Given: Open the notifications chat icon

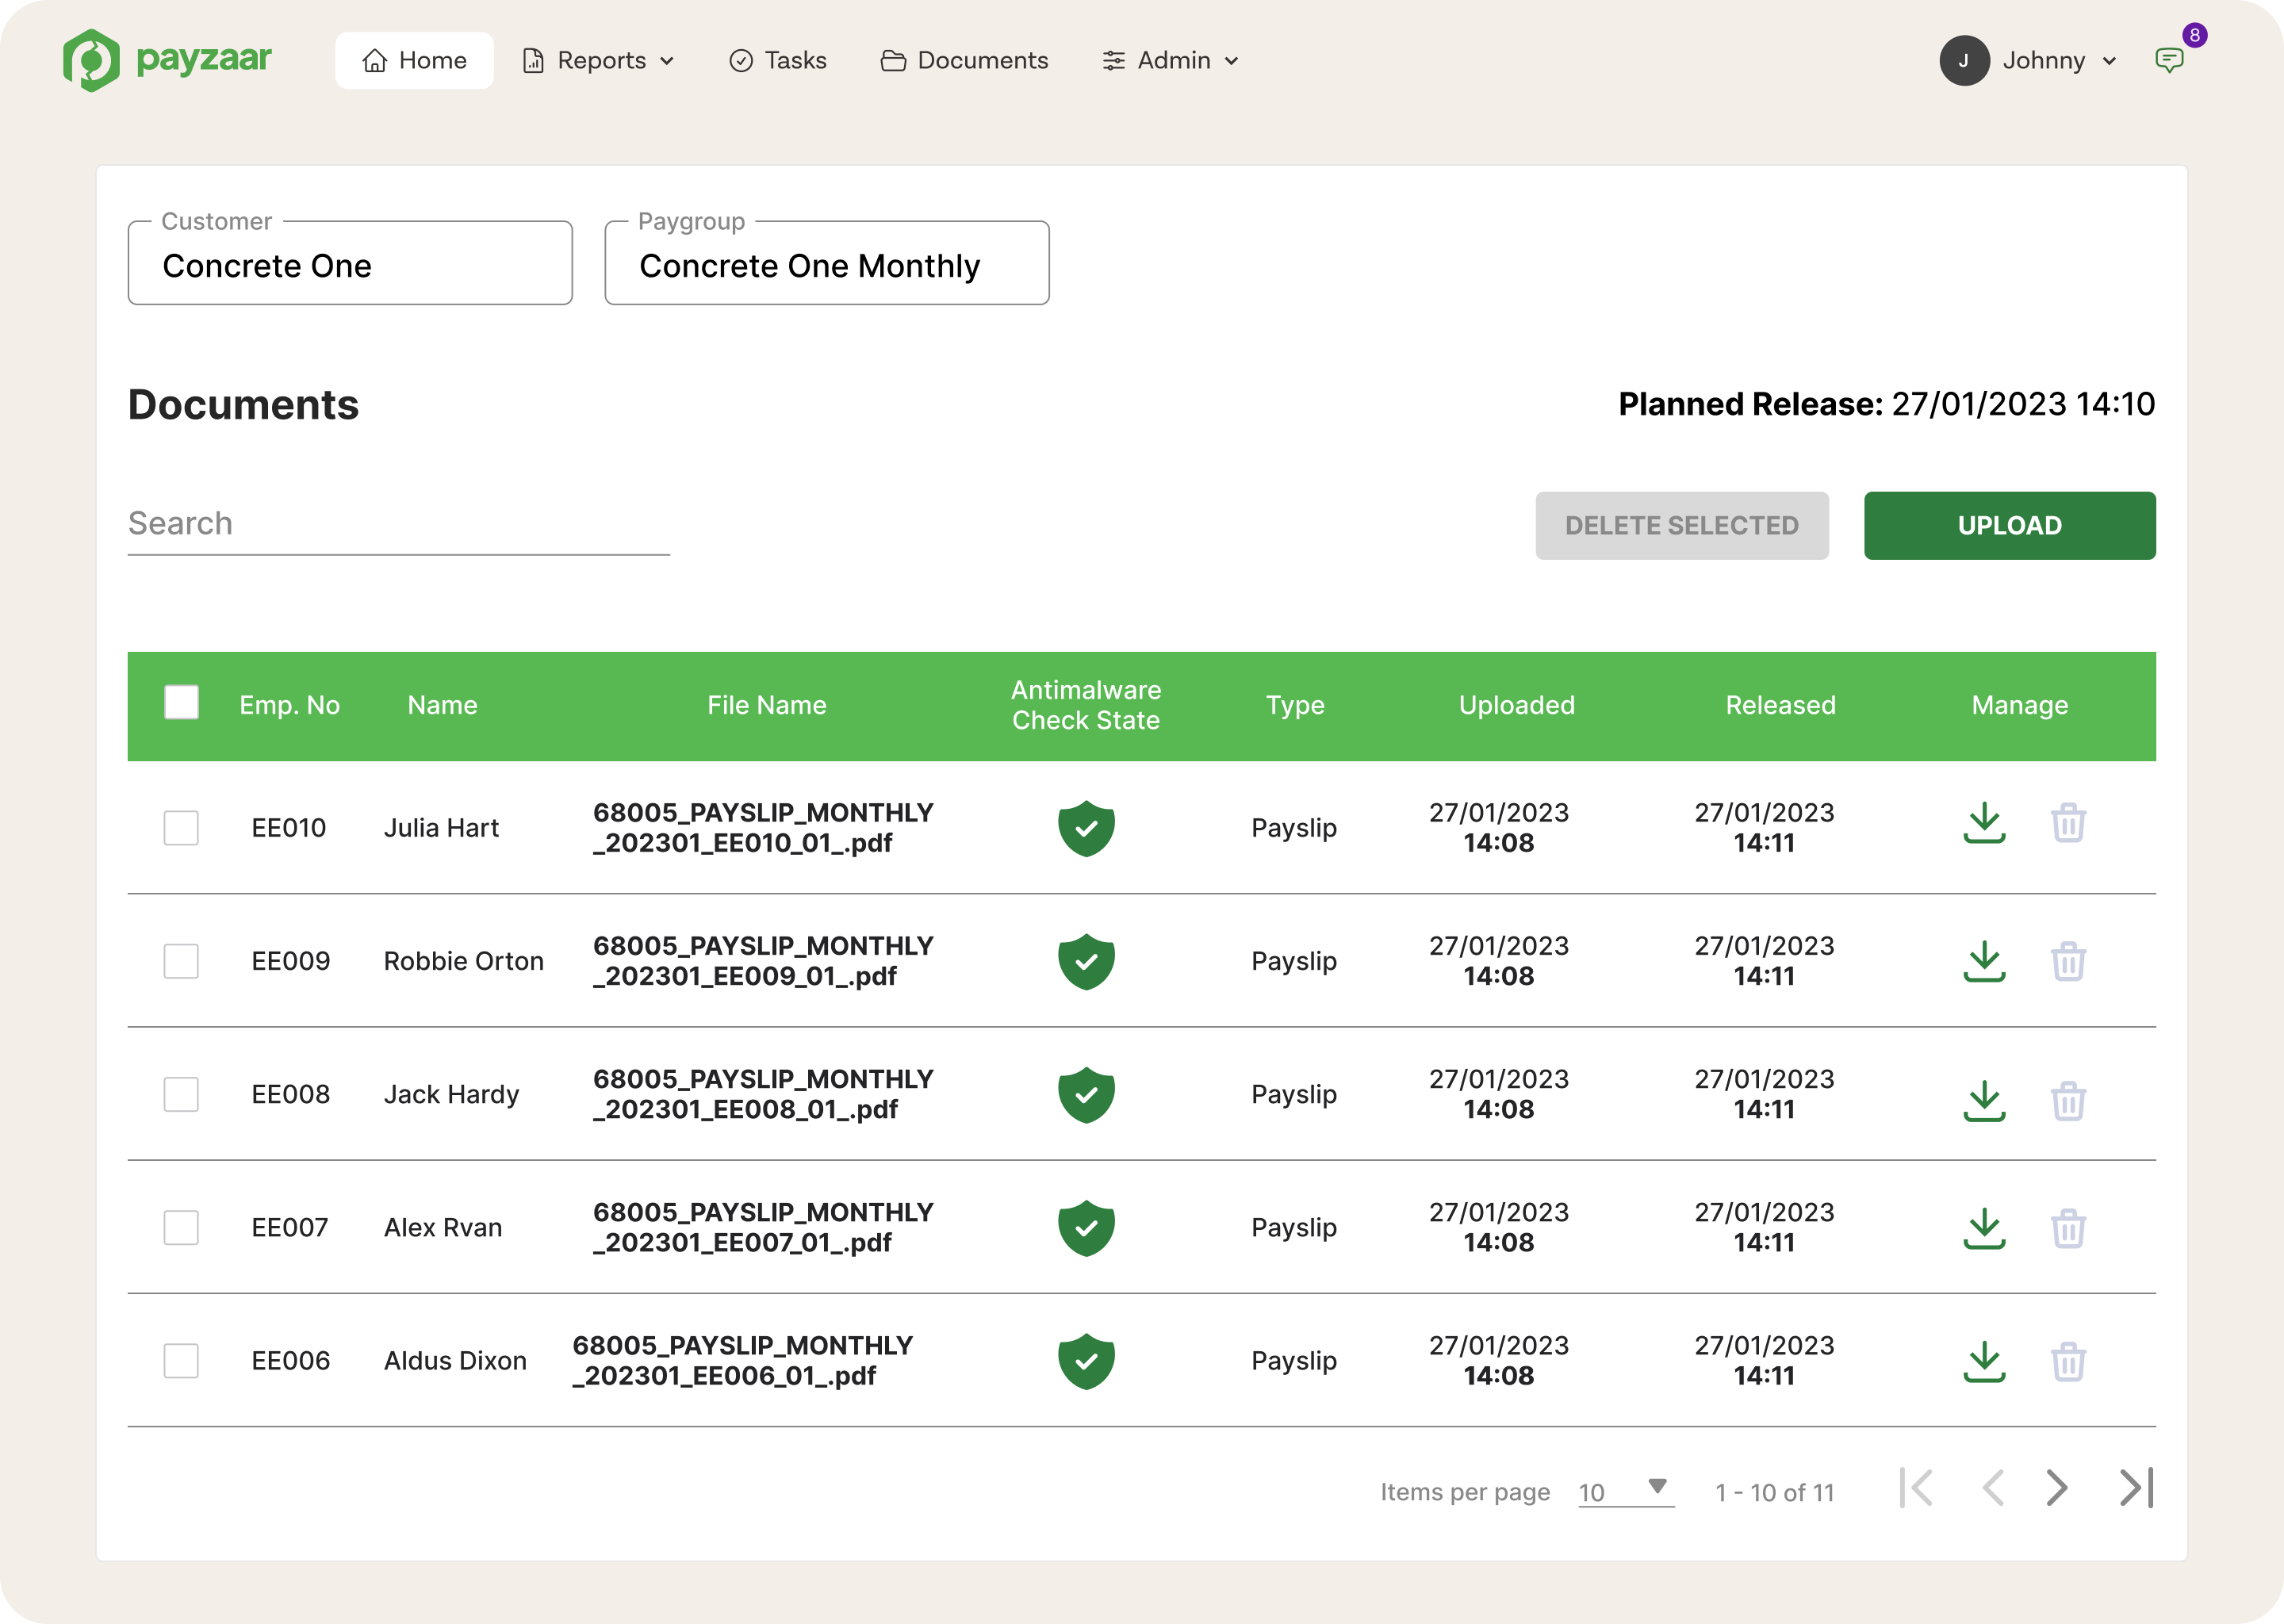Looking at the screenshot, I should (x=2169, y=60).
